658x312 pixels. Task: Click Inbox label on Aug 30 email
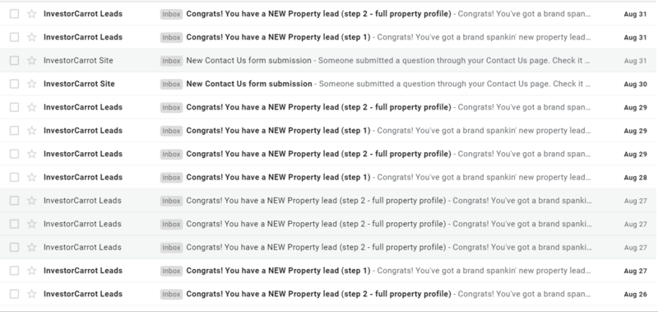click(x=171, y=84)
